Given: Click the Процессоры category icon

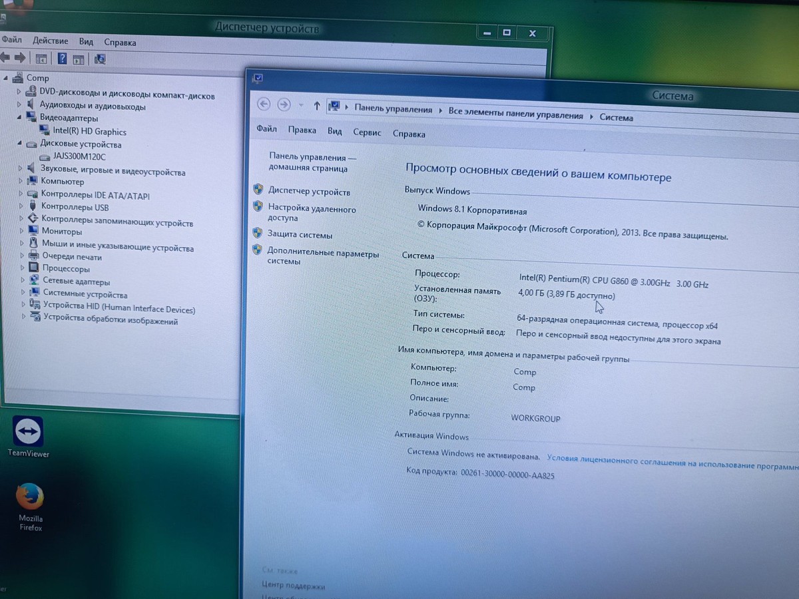Looking at the screenshot, I should (34, 268).
